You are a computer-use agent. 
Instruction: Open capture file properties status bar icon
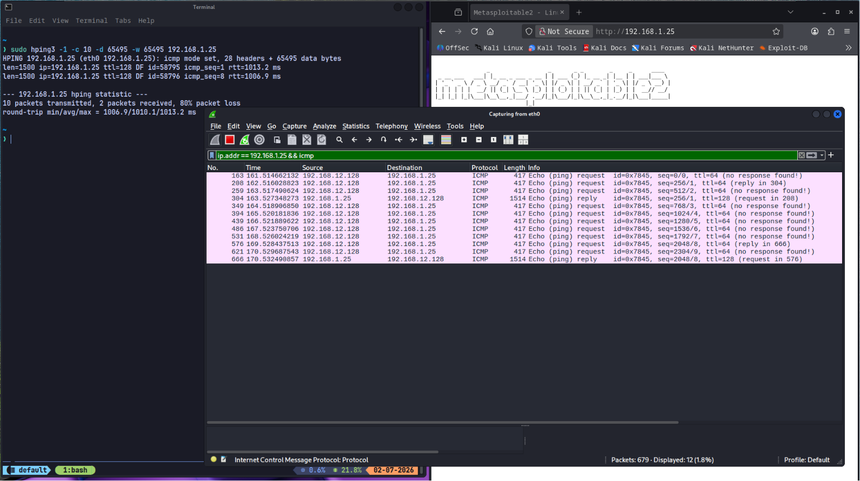[x=223, y=459]
